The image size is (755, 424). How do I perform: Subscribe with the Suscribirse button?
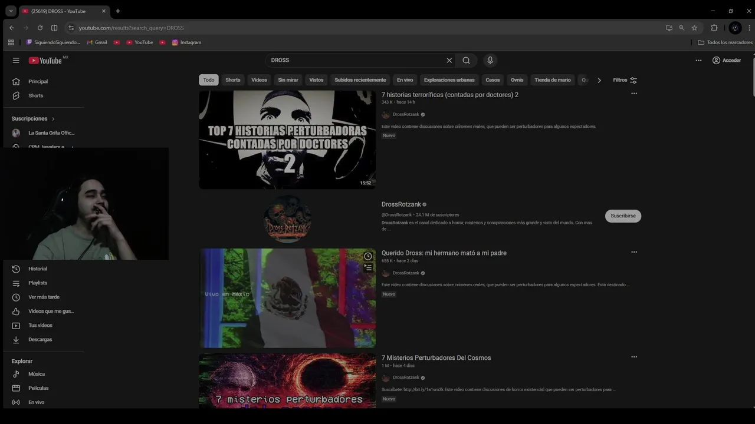tap(623, 216)
